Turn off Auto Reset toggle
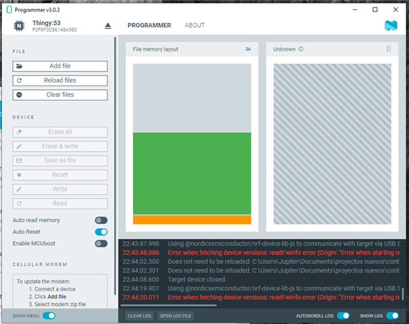This screenshot has height=324, width=409. (x=101, y=232)
